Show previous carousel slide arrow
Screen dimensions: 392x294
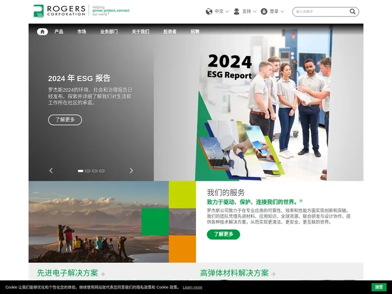pyautogui.click(x=51, y=170)
